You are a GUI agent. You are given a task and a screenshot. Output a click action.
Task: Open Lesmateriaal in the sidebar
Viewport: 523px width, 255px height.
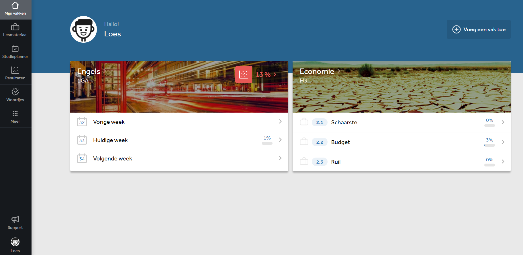[15, 30]
